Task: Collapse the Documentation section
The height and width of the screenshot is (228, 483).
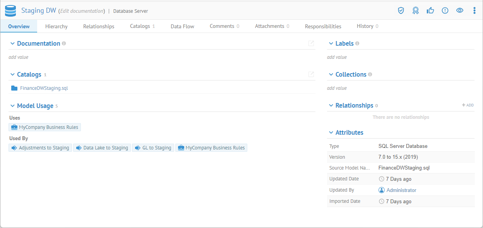Action: point(12,44)
